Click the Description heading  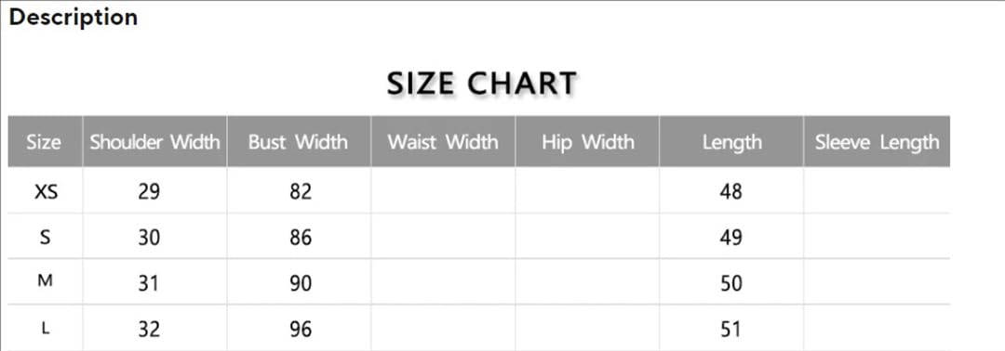point(74,18)
